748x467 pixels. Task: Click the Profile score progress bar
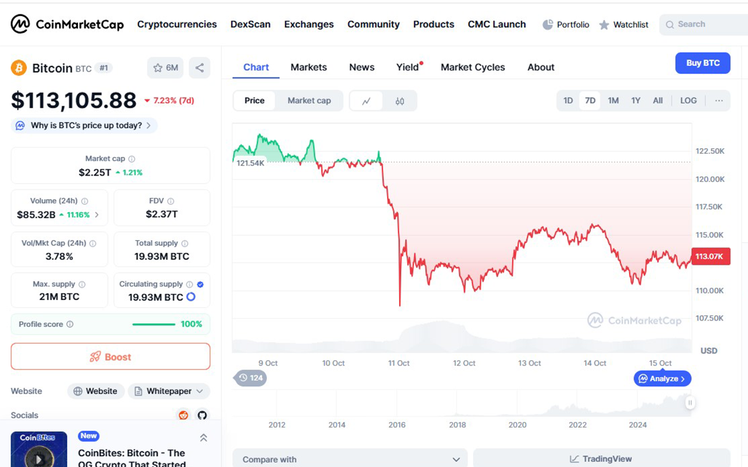[153, 324]
